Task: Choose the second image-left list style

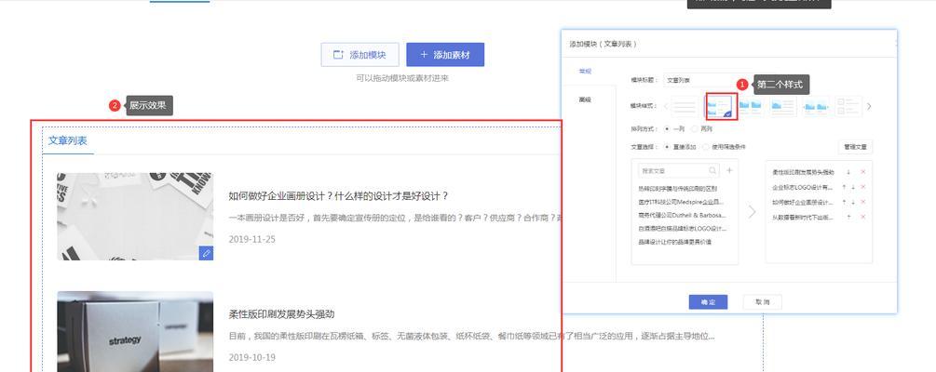Action: [719, 107]
